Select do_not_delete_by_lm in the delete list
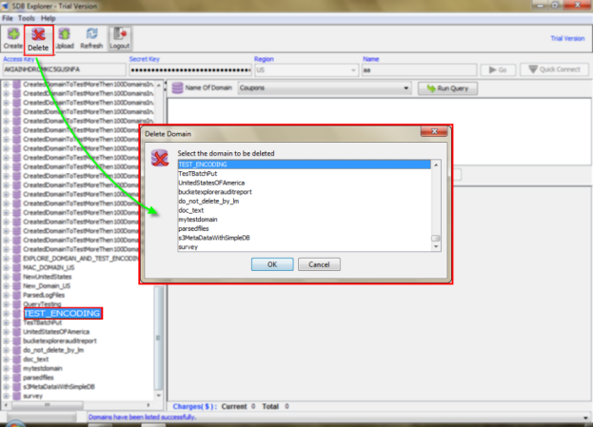Viewport: 593px width, 427px height. point(304,201)
